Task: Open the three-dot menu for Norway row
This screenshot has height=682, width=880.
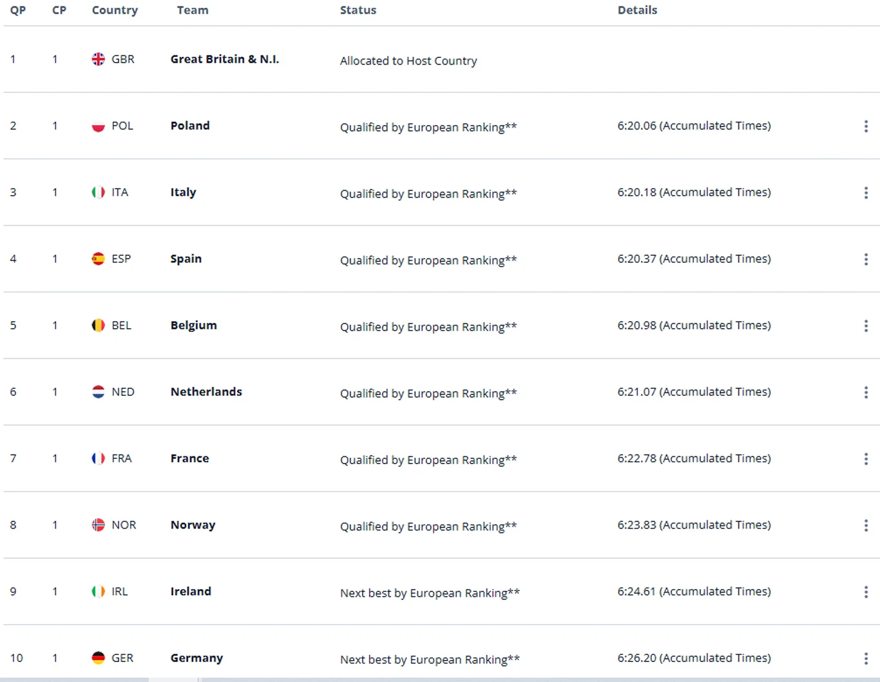Action: click(866, 525)
